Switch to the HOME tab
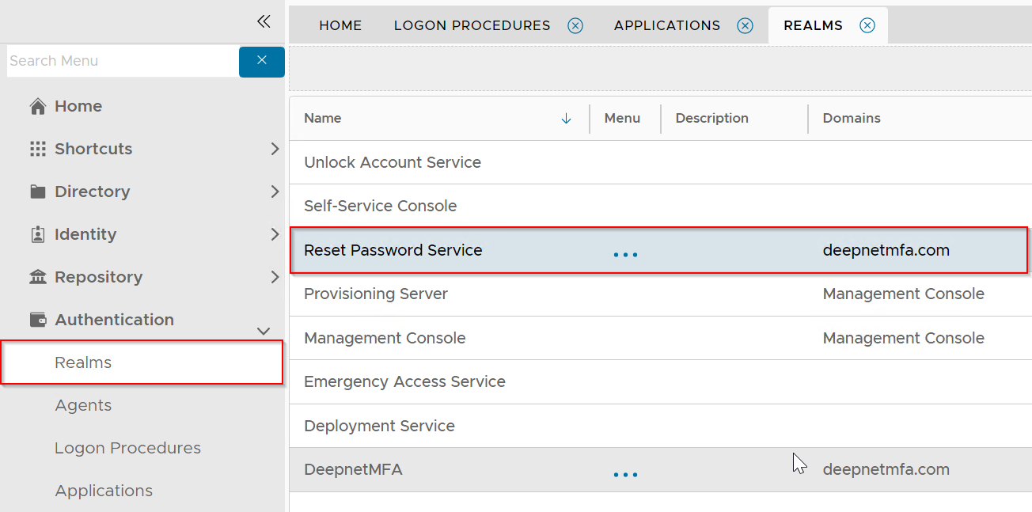1032x512 pixels. (x=340, y=25)
